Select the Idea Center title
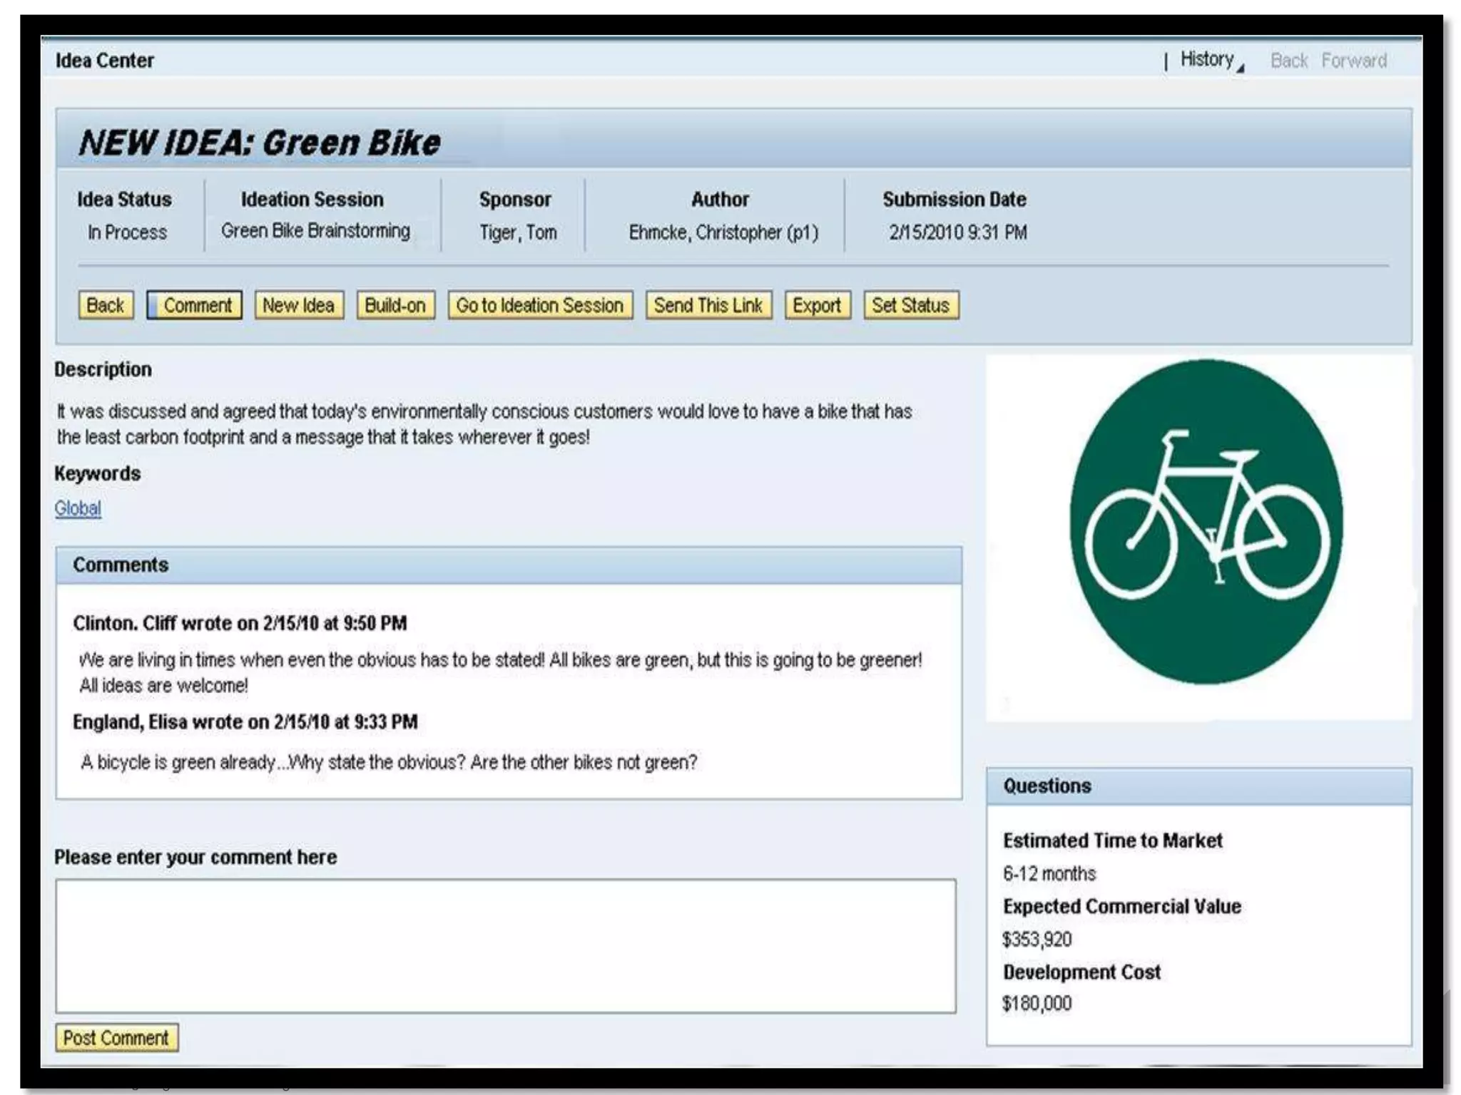Image resolution: width=1461 pixels, height=1095 pixels. point(105,61)
